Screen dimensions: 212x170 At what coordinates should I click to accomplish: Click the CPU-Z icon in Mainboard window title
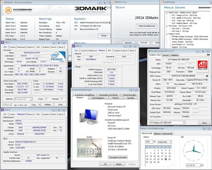coord(2,110)
